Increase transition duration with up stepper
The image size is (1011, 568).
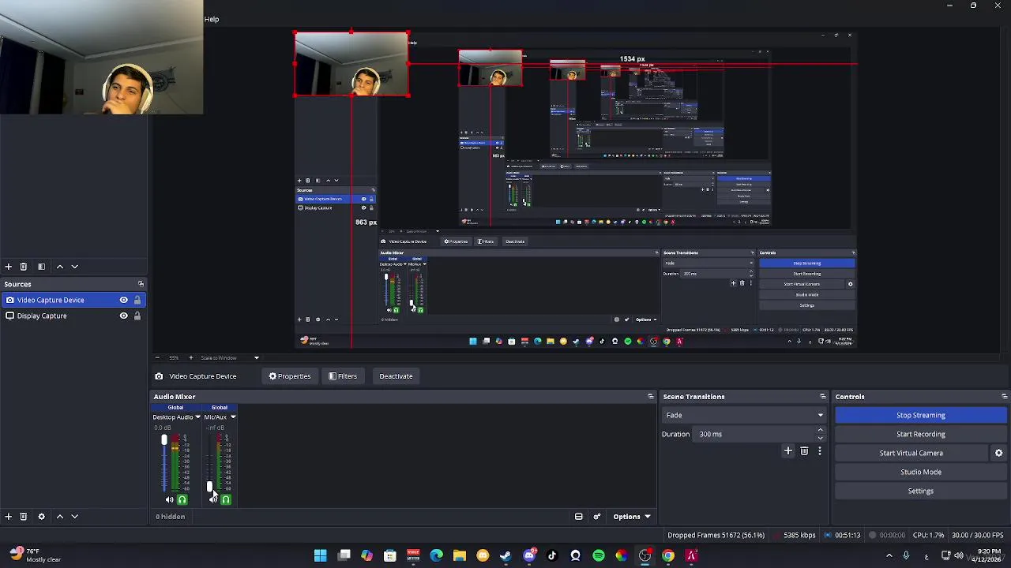(820, 430)
